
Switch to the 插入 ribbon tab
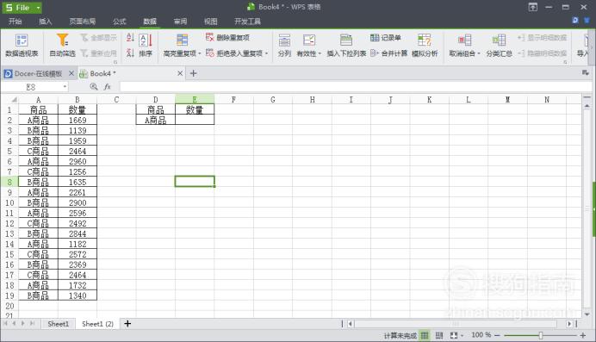(x=46, y=22)
